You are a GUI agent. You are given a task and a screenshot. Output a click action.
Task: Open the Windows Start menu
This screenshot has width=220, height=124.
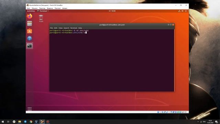click(3, 122)
